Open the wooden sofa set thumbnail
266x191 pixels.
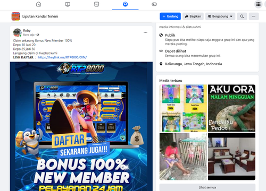click(x=231, y=157)
